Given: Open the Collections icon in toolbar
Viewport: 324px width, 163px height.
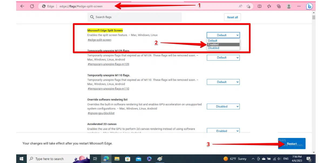Looking at the screenshot, I should (279, 6).
